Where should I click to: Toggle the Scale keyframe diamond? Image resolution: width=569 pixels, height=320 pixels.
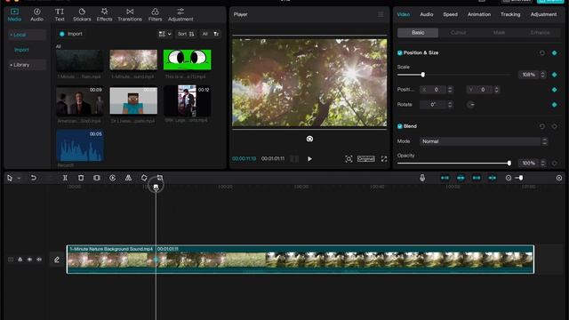pos(554,75)
